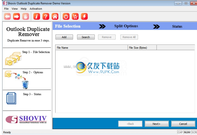Click the Next> button

point(157,124)
